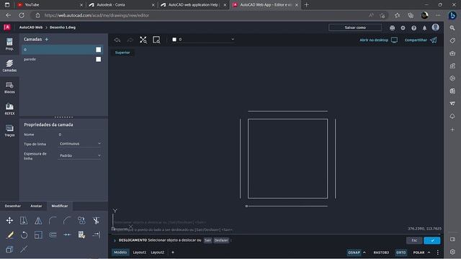Click Abrir no desktop link
Screen dimensions: 461x259
[378, 40]
